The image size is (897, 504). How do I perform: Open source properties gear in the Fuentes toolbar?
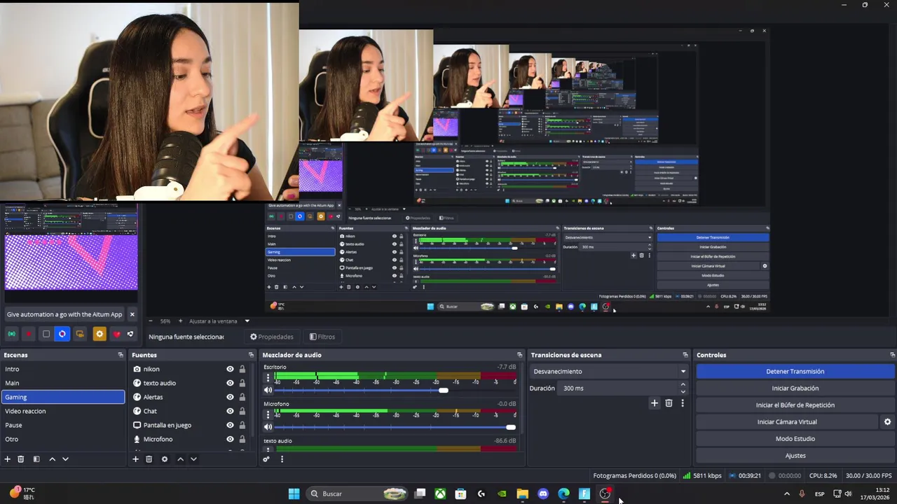point(165,459)
